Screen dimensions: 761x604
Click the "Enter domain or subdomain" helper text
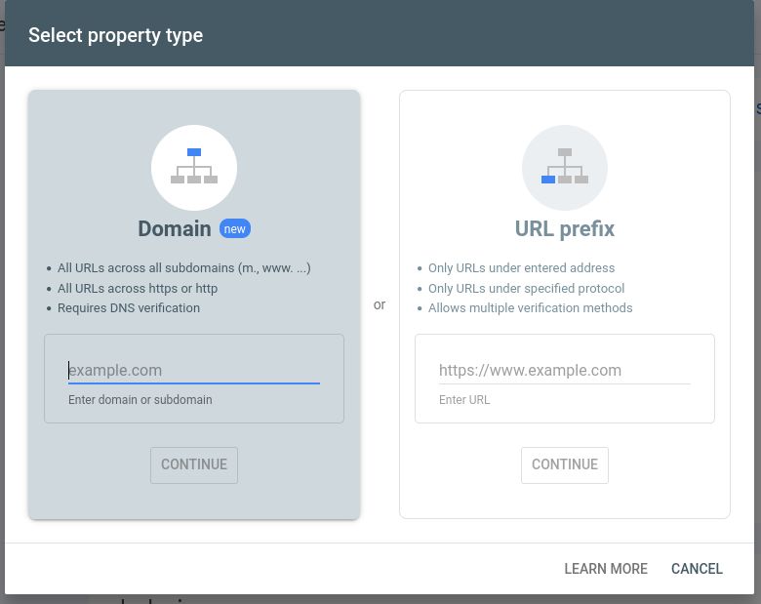tap(140, 400)
